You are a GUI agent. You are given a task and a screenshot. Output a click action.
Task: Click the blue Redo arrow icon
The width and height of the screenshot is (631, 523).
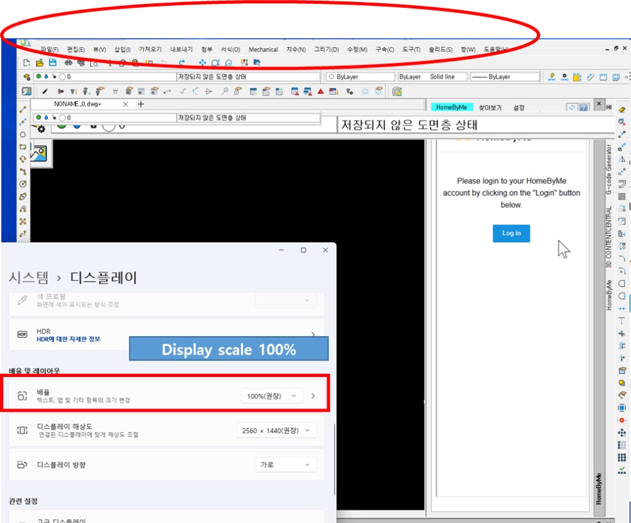182,63
